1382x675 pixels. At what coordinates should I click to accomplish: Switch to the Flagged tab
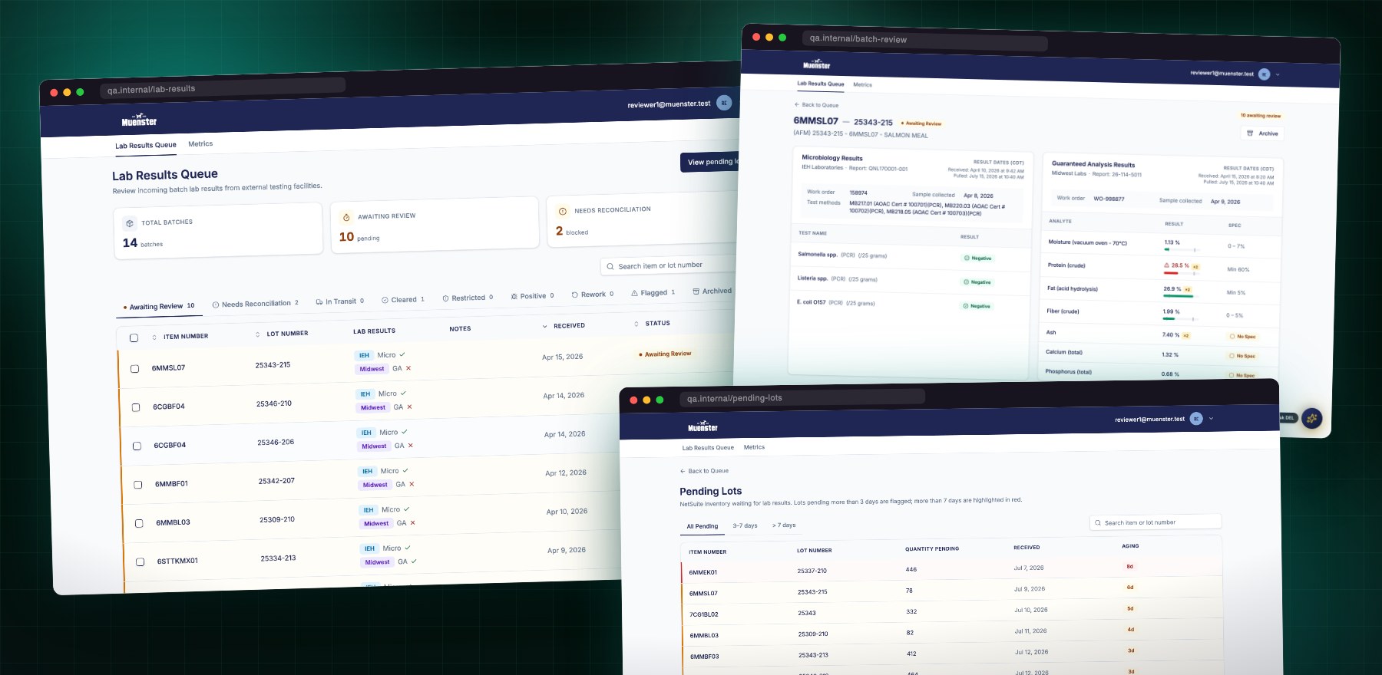point(653,292)
